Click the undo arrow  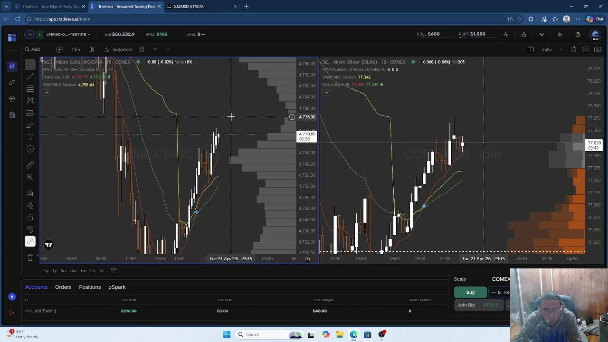click(156, 49)
